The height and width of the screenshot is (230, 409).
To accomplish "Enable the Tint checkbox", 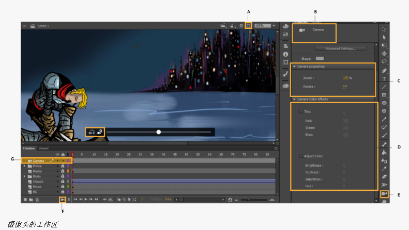I will point(301,111).
